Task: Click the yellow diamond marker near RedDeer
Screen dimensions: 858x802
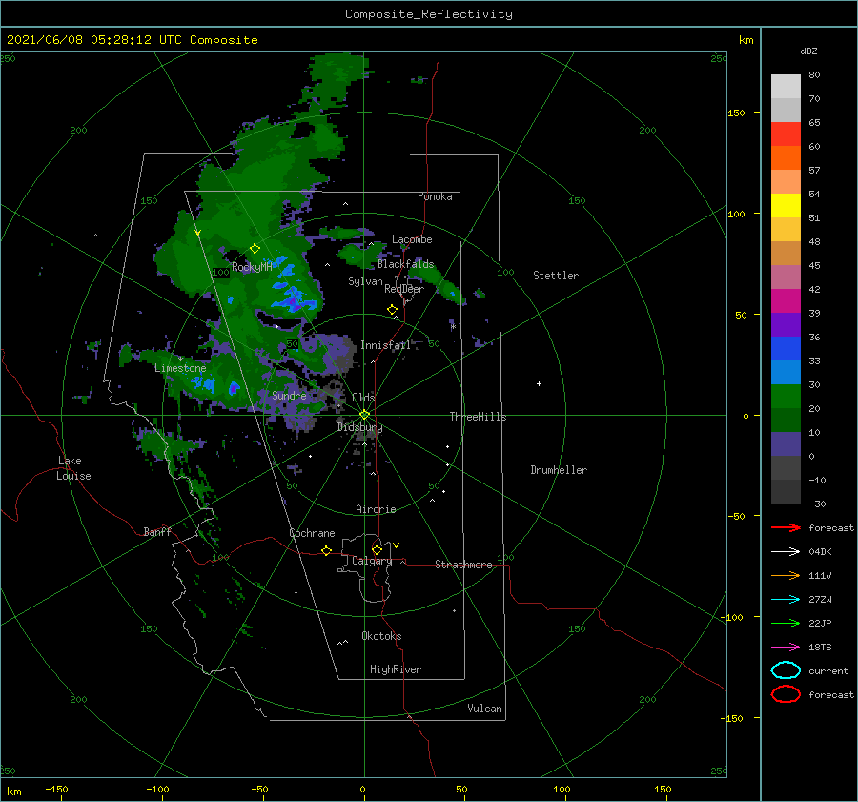Action: point(392,310)
